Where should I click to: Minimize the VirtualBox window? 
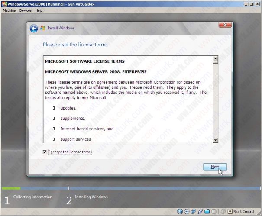coord(246,4)
